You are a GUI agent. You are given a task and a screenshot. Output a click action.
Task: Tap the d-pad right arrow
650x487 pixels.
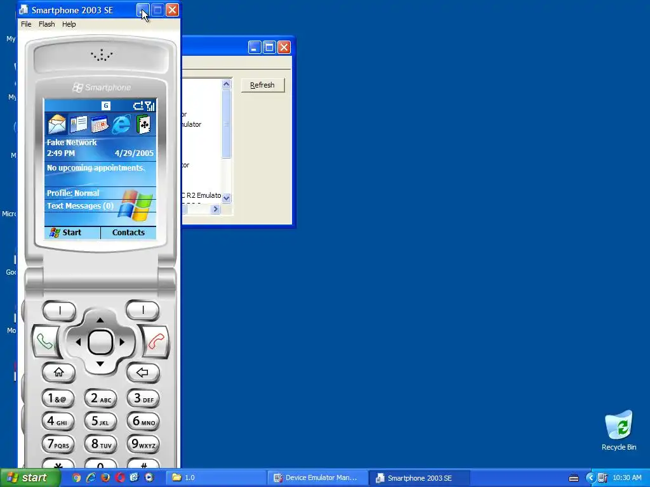point(122,342)
